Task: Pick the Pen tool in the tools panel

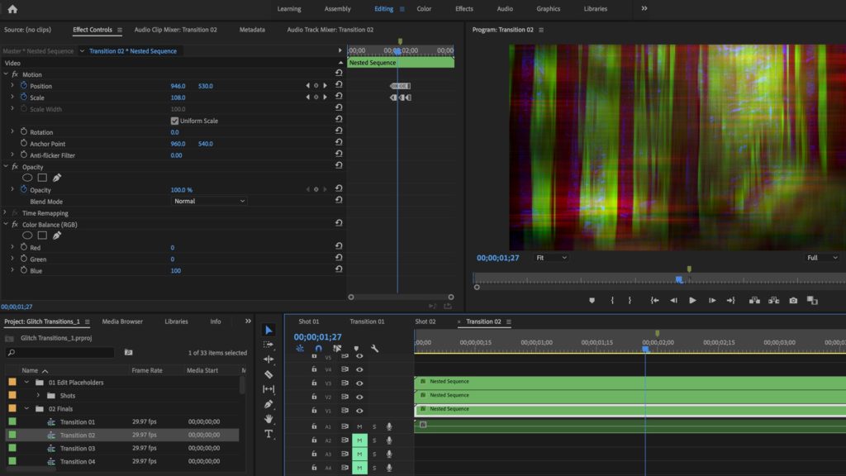Action: click(x=269, y=404)
